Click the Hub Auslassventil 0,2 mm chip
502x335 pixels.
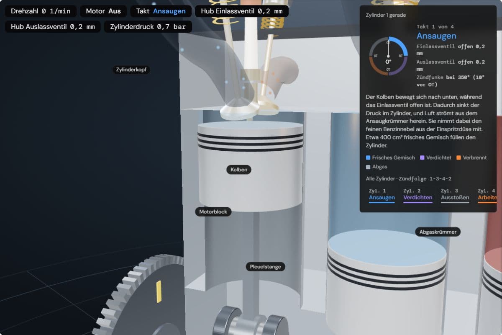coord(53,27)
